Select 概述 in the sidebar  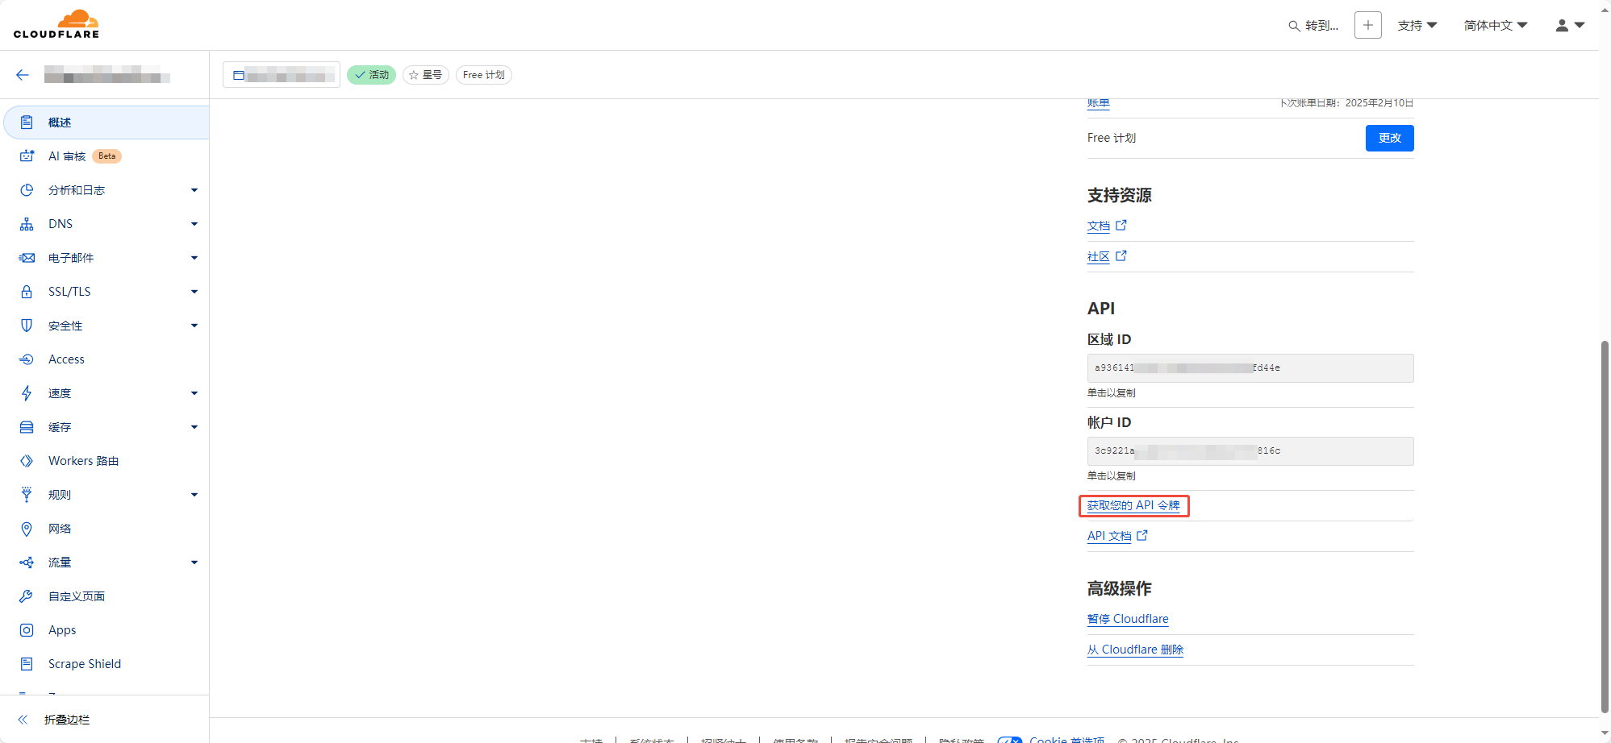pos(106,122)
